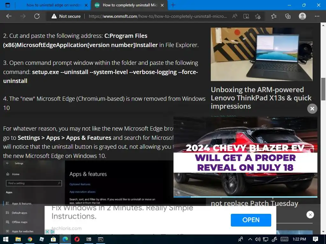Click scrollbar up arrow
The height and width of the screenshot is (244, 326).
(323, 25)
